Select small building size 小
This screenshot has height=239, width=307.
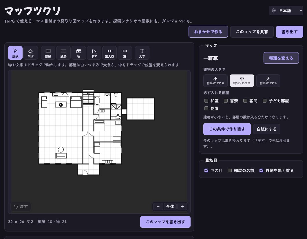(215, 81)
